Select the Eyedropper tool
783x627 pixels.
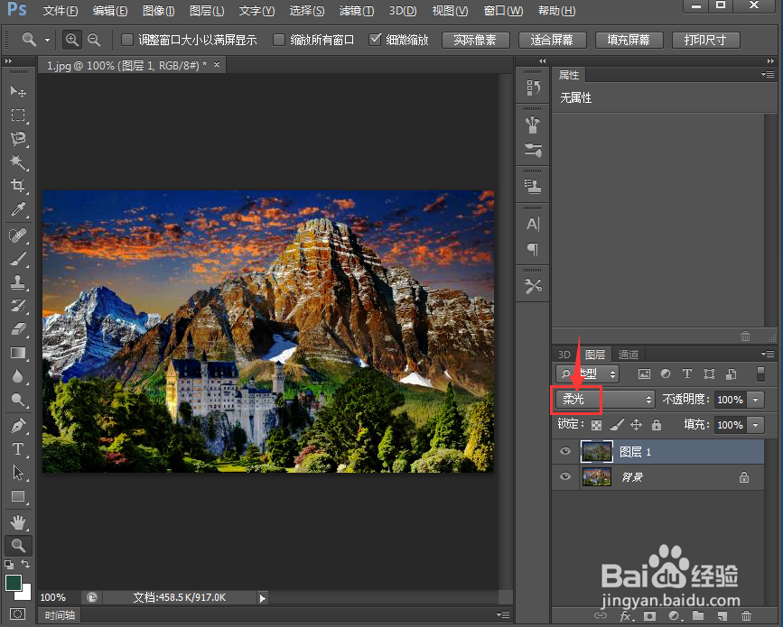click(18, 209)
